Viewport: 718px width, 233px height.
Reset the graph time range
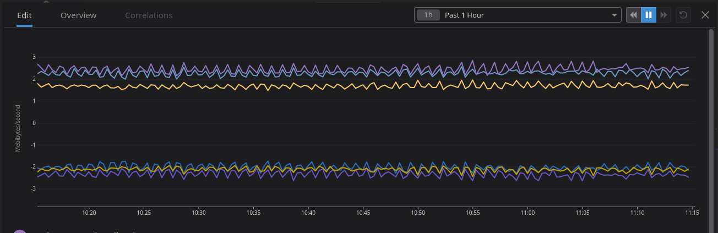(683, 15)
